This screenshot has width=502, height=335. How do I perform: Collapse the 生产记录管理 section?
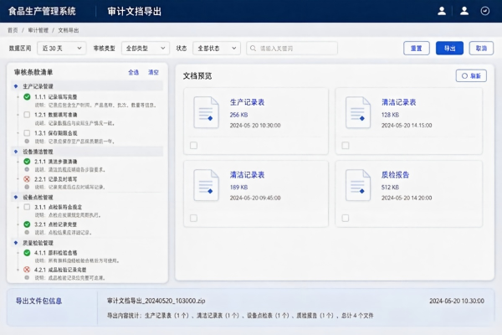[16, 86]
